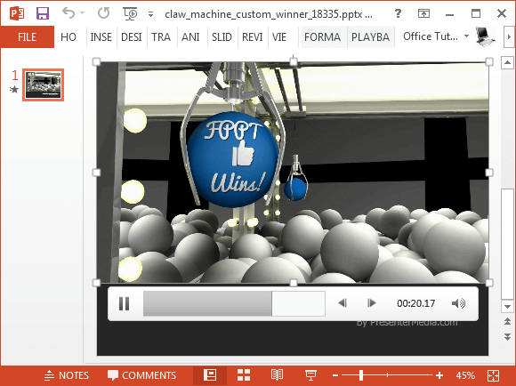Mute the video via volume icon
The image size is (516, 386).
point(458,303)
